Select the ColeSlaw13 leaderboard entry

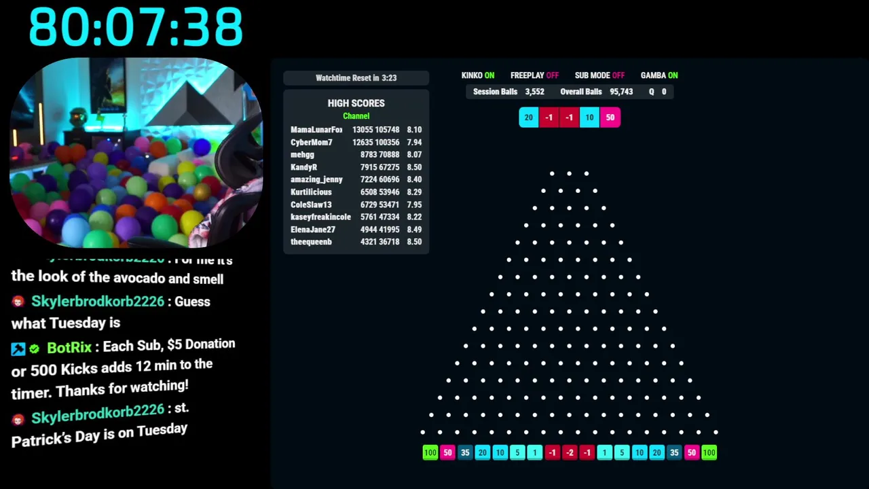pos(356,204)
